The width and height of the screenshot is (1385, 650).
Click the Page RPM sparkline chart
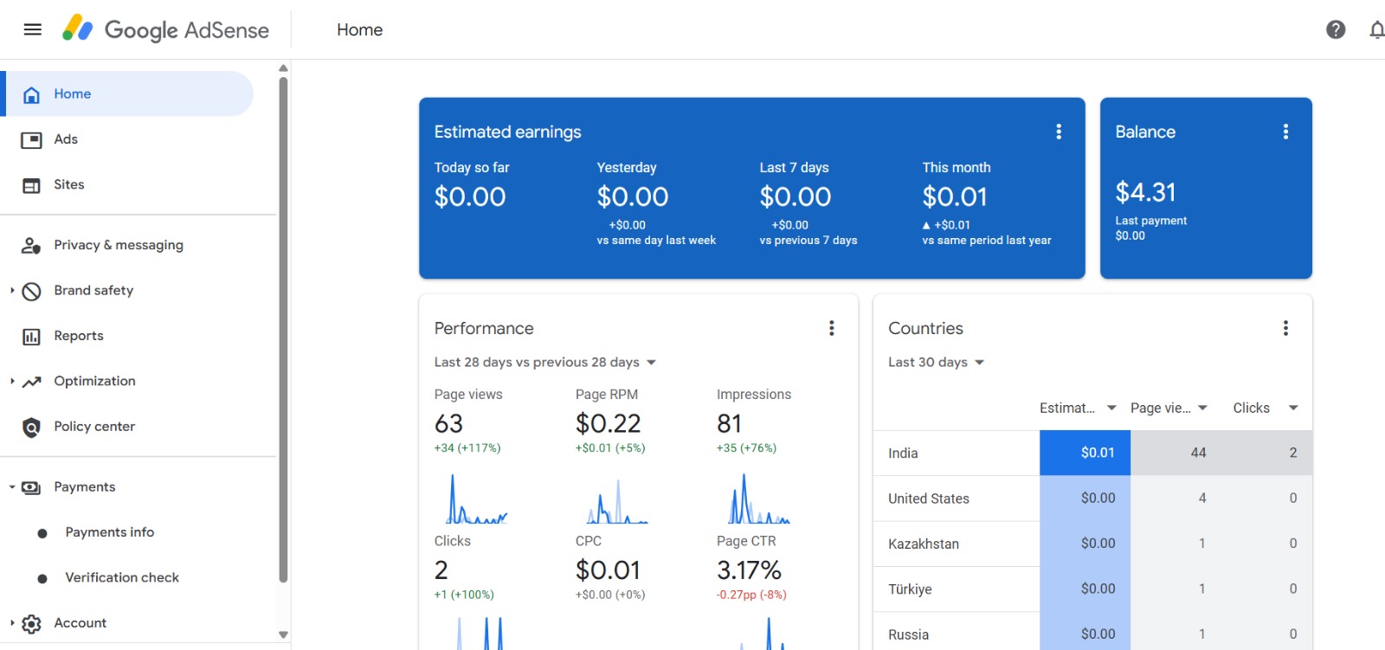click(x=617, y=501)
